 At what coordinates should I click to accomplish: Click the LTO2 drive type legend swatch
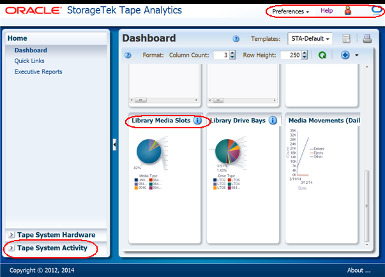pyautogui.click(x=215, y=180)
